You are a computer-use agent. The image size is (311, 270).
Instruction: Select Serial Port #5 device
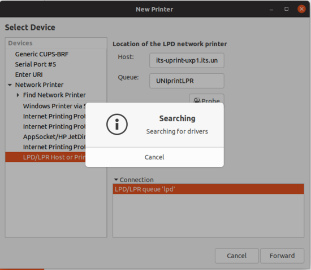pos(36,64)
